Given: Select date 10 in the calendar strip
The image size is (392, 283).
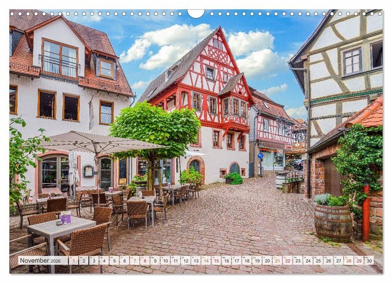Looking at the screenshot, I should (165, 260).
